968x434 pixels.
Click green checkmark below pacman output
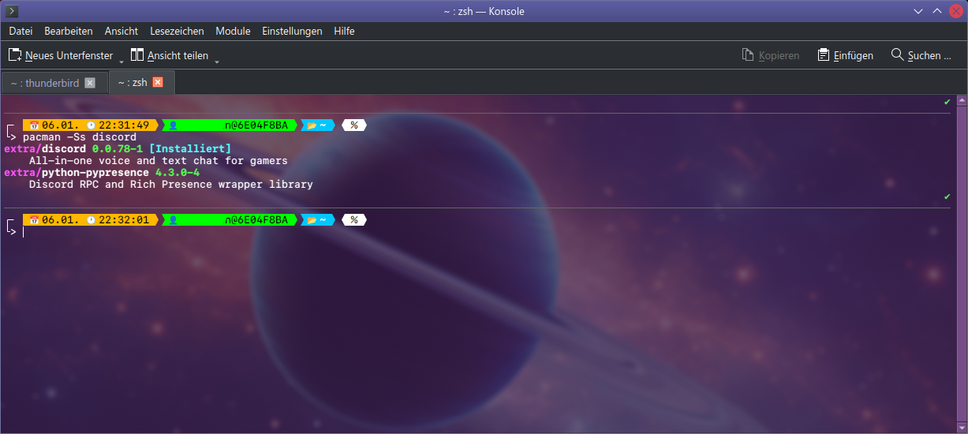(947, 196)
